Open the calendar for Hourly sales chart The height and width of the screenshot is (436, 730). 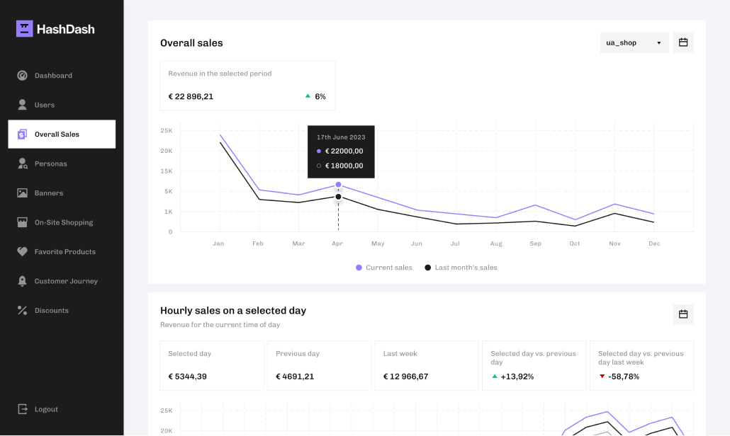tap(683, 314)
